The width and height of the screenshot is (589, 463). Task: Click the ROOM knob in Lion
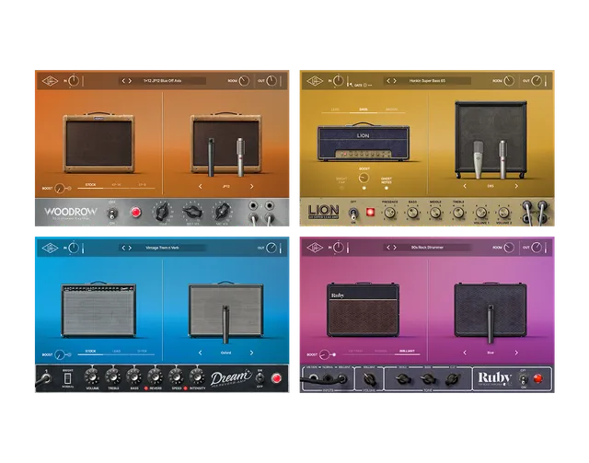509,81
